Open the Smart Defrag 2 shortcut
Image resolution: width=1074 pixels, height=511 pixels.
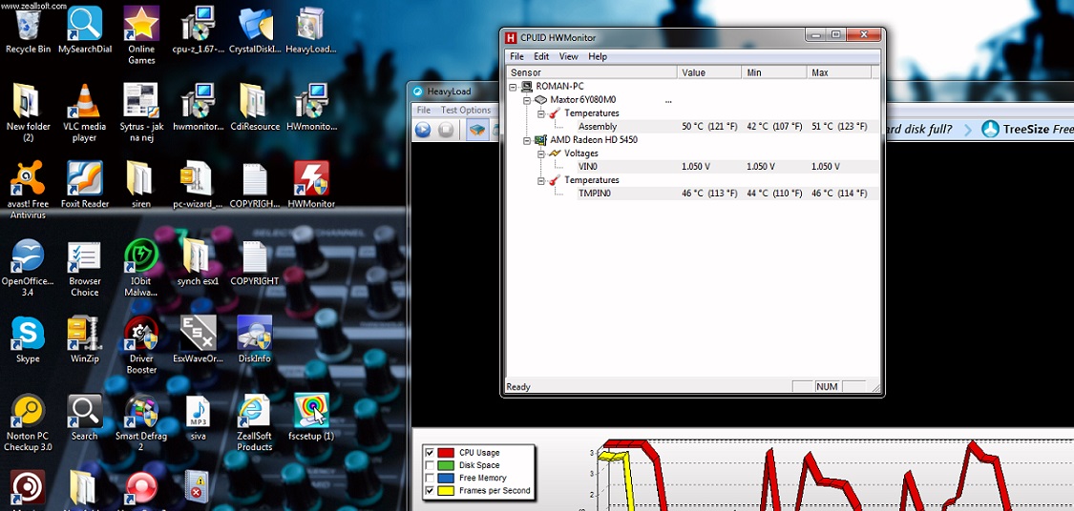[141, 422]
